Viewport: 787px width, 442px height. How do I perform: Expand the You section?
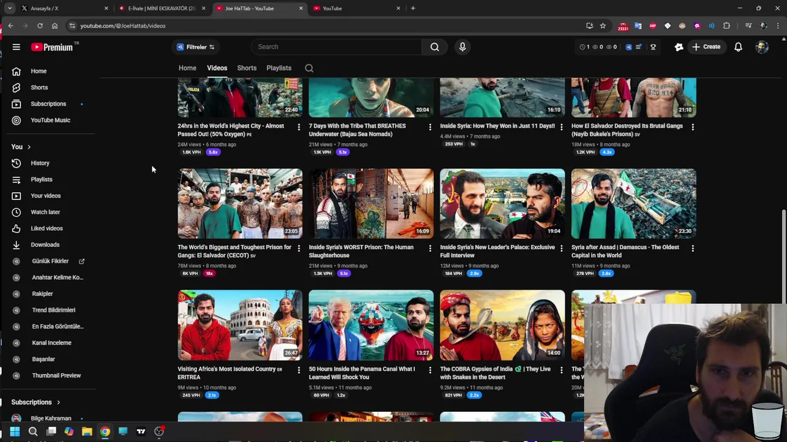[21, 147]
